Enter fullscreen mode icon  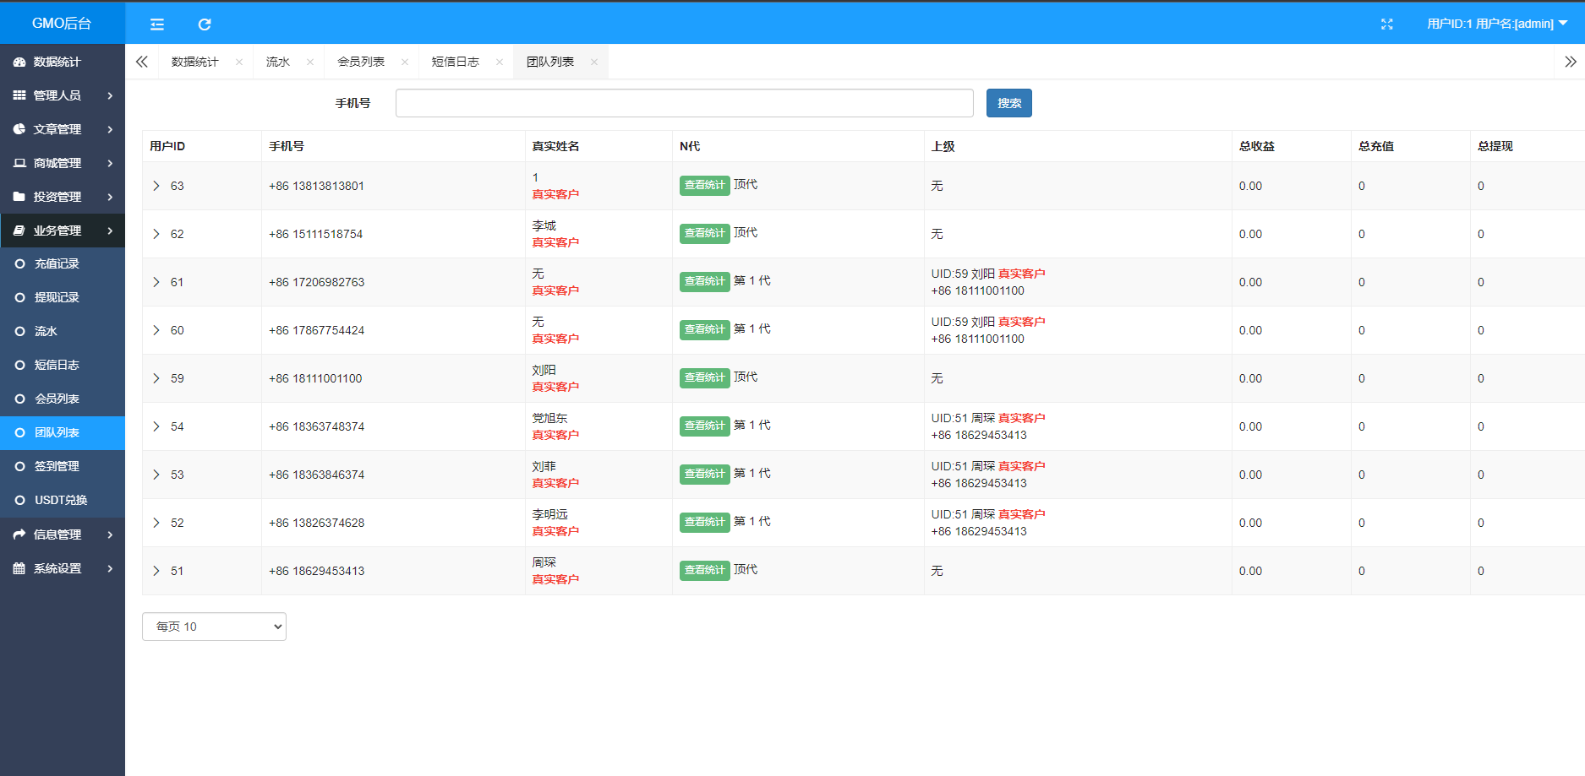pos(1387,24)
